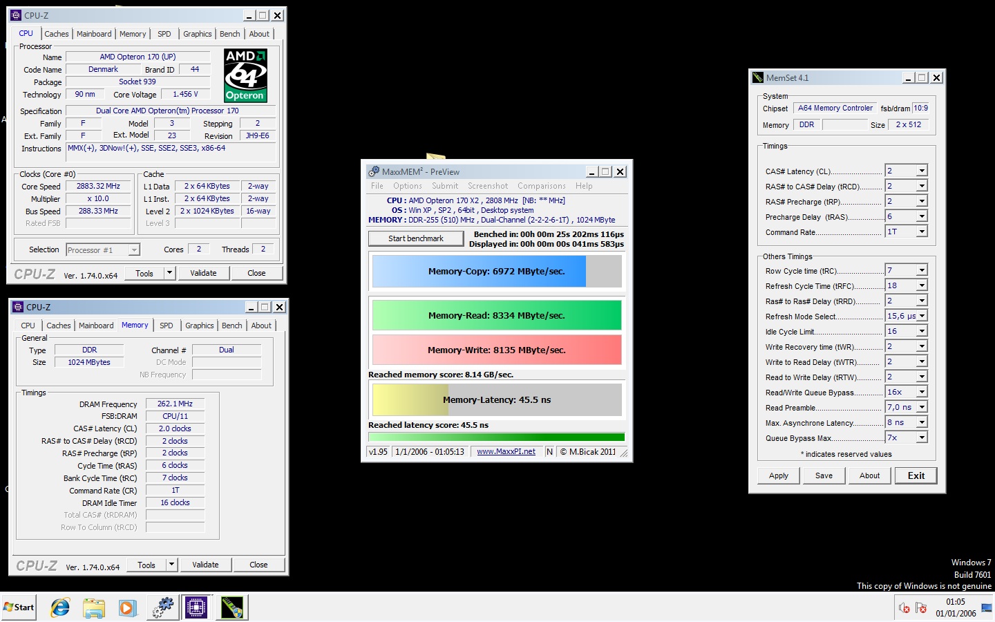This screenshot has height=622, width=995.
Task: Open Tools arrow dropdown in CPU-Z Memory window
Action: pyautogui.click(x=171, y=565)
